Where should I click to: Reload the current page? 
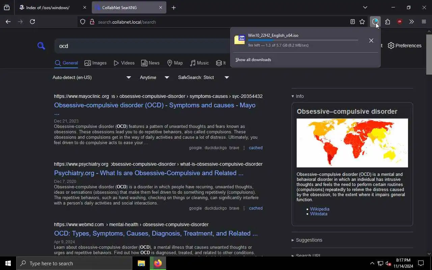pyautogui.click(x=32, y=22)
